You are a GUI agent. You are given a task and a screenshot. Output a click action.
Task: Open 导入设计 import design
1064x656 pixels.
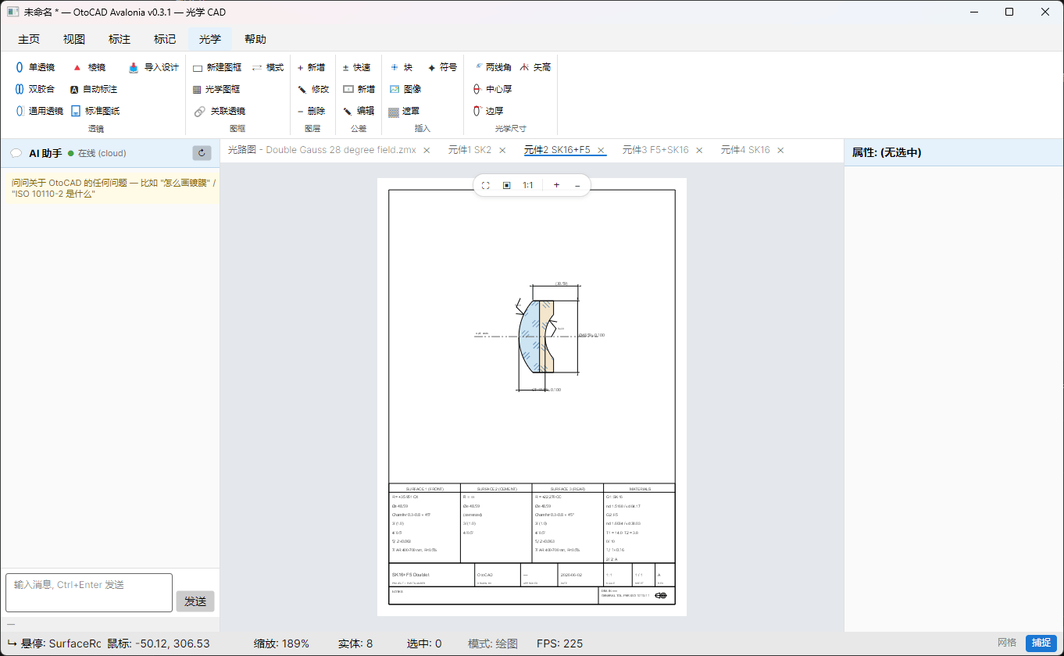click(x=154, y=67)
